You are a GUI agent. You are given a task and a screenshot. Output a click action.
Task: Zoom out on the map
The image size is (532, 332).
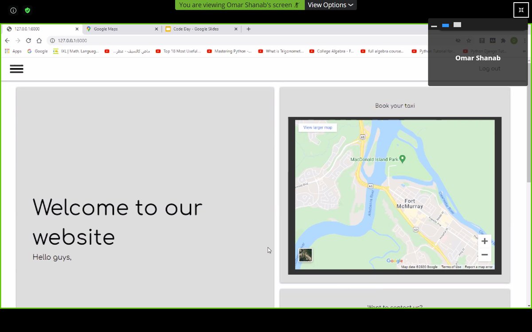click(x=485, y=255)
